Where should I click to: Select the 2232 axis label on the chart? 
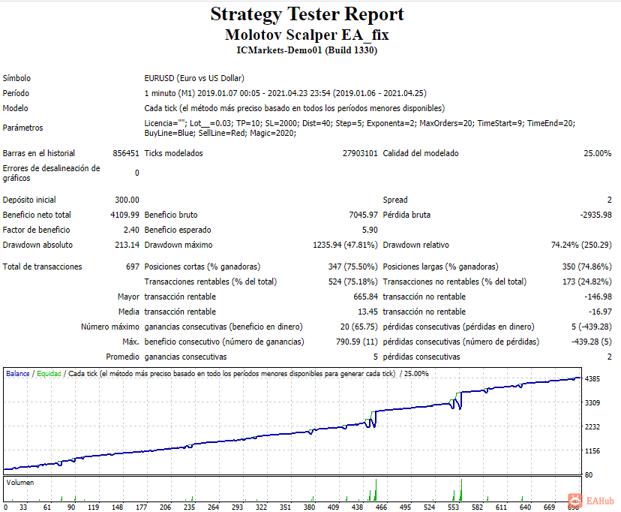(592, 427)
